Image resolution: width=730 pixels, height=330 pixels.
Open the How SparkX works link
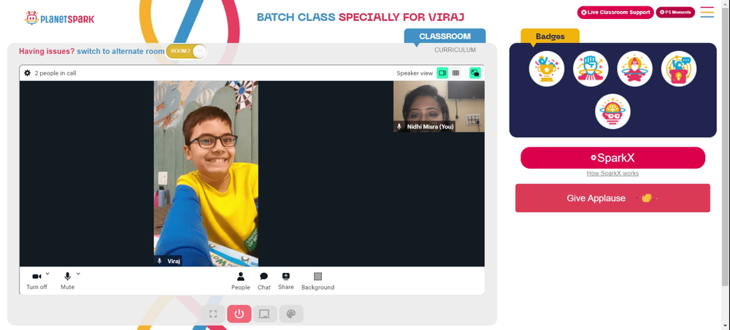coord(612,174)
